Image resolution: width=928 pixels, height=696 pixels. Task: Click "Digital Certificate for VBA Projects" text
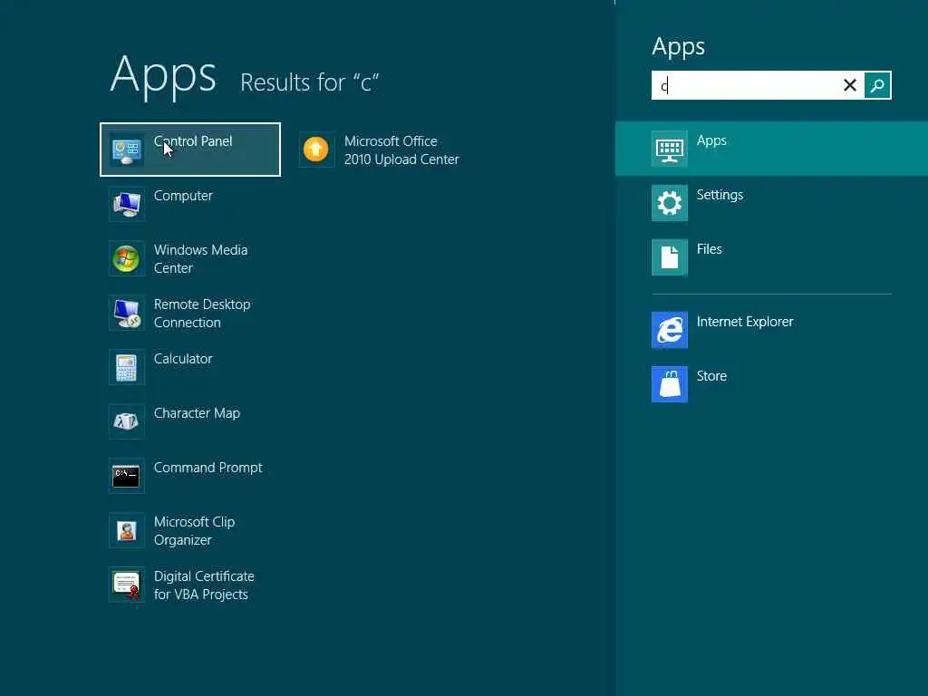(204, 585)
